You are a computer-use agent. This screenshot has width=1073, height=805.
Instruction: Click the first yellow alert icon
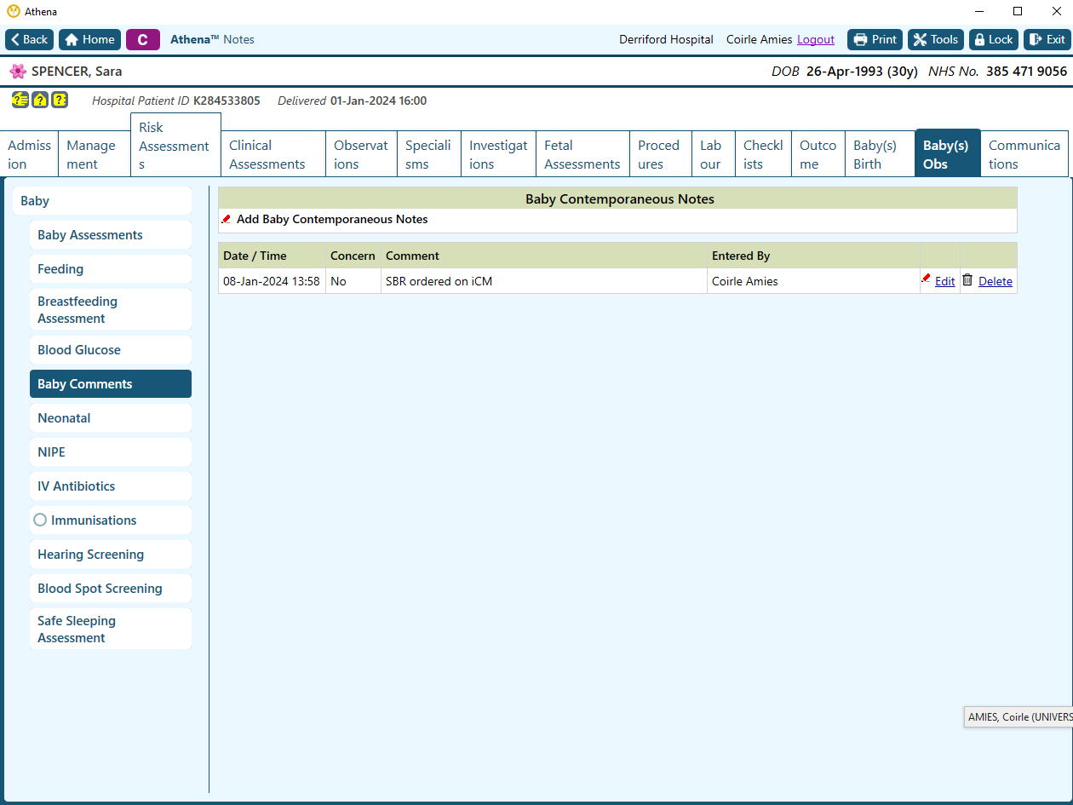(20, 100)
